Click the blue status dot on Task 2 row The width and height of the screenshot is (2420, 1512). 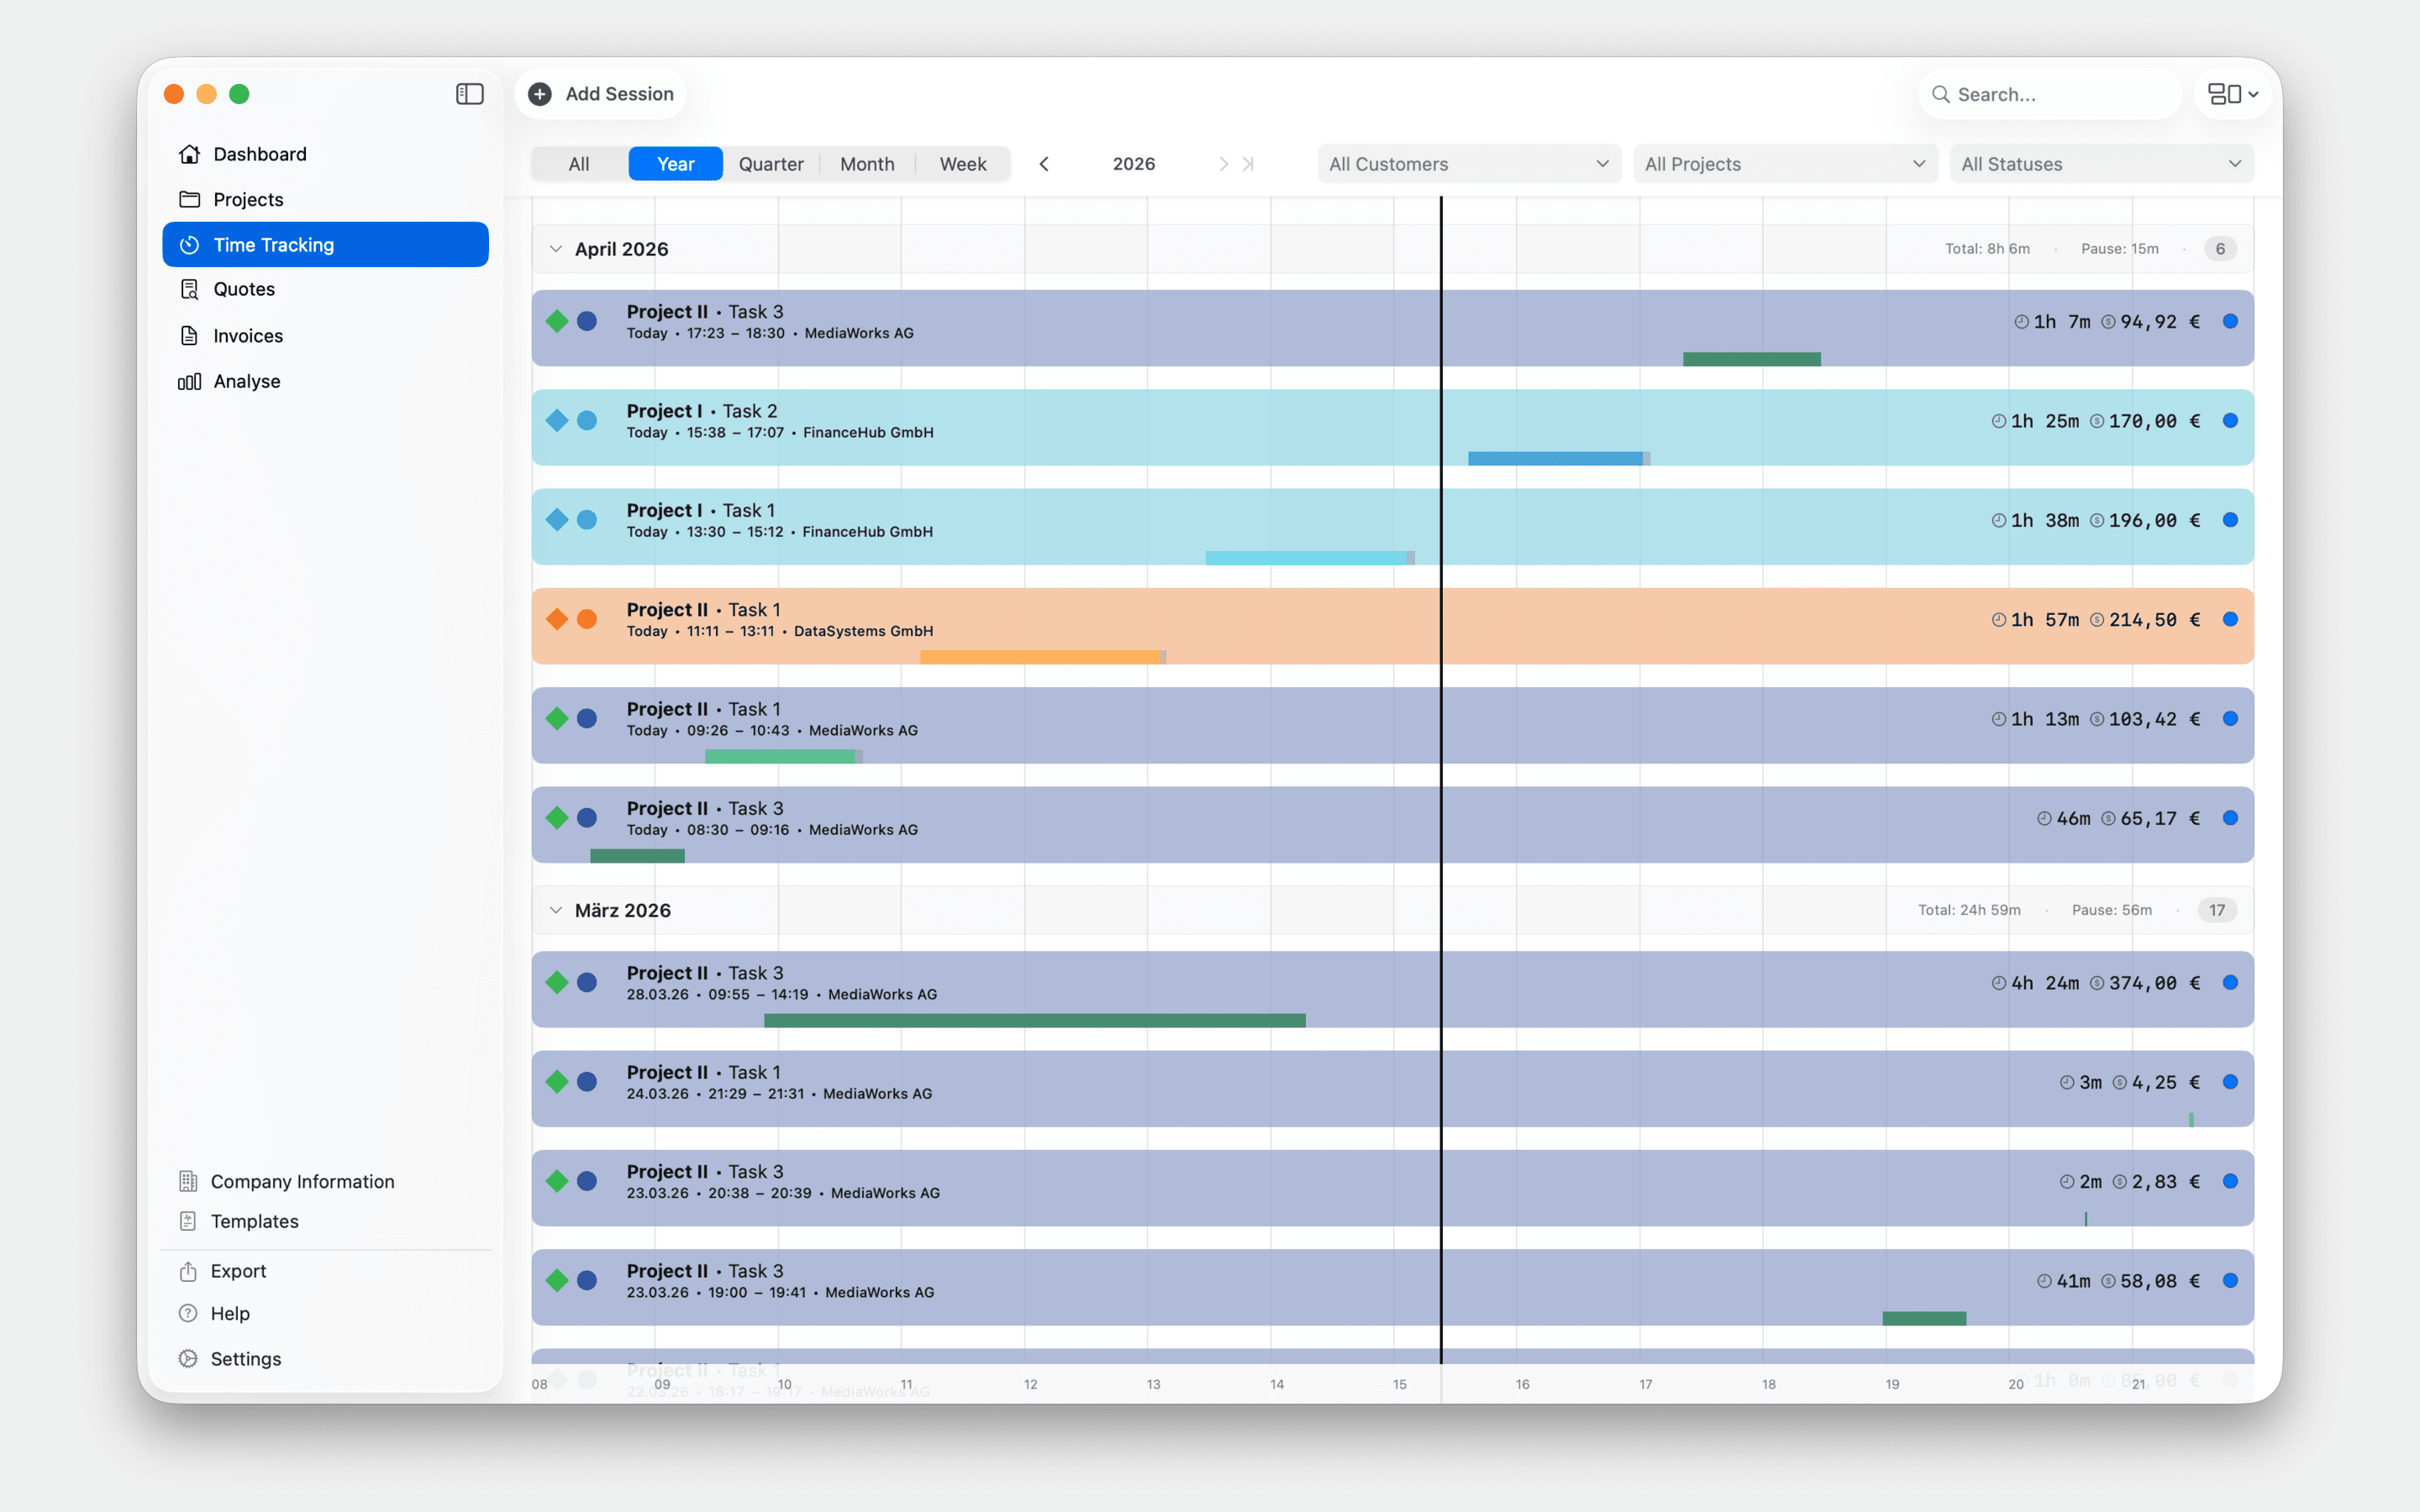tap(2231, 421)
